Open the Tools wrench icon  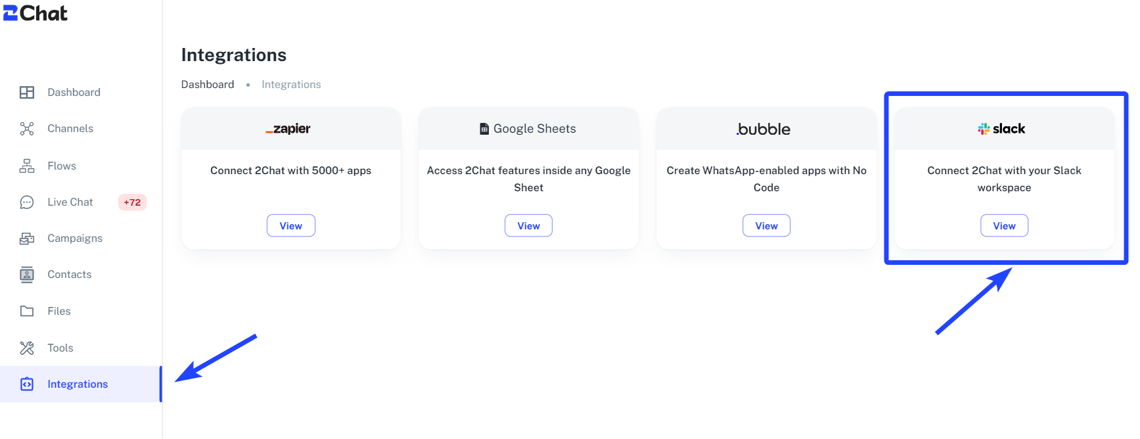tap(27, 348)
